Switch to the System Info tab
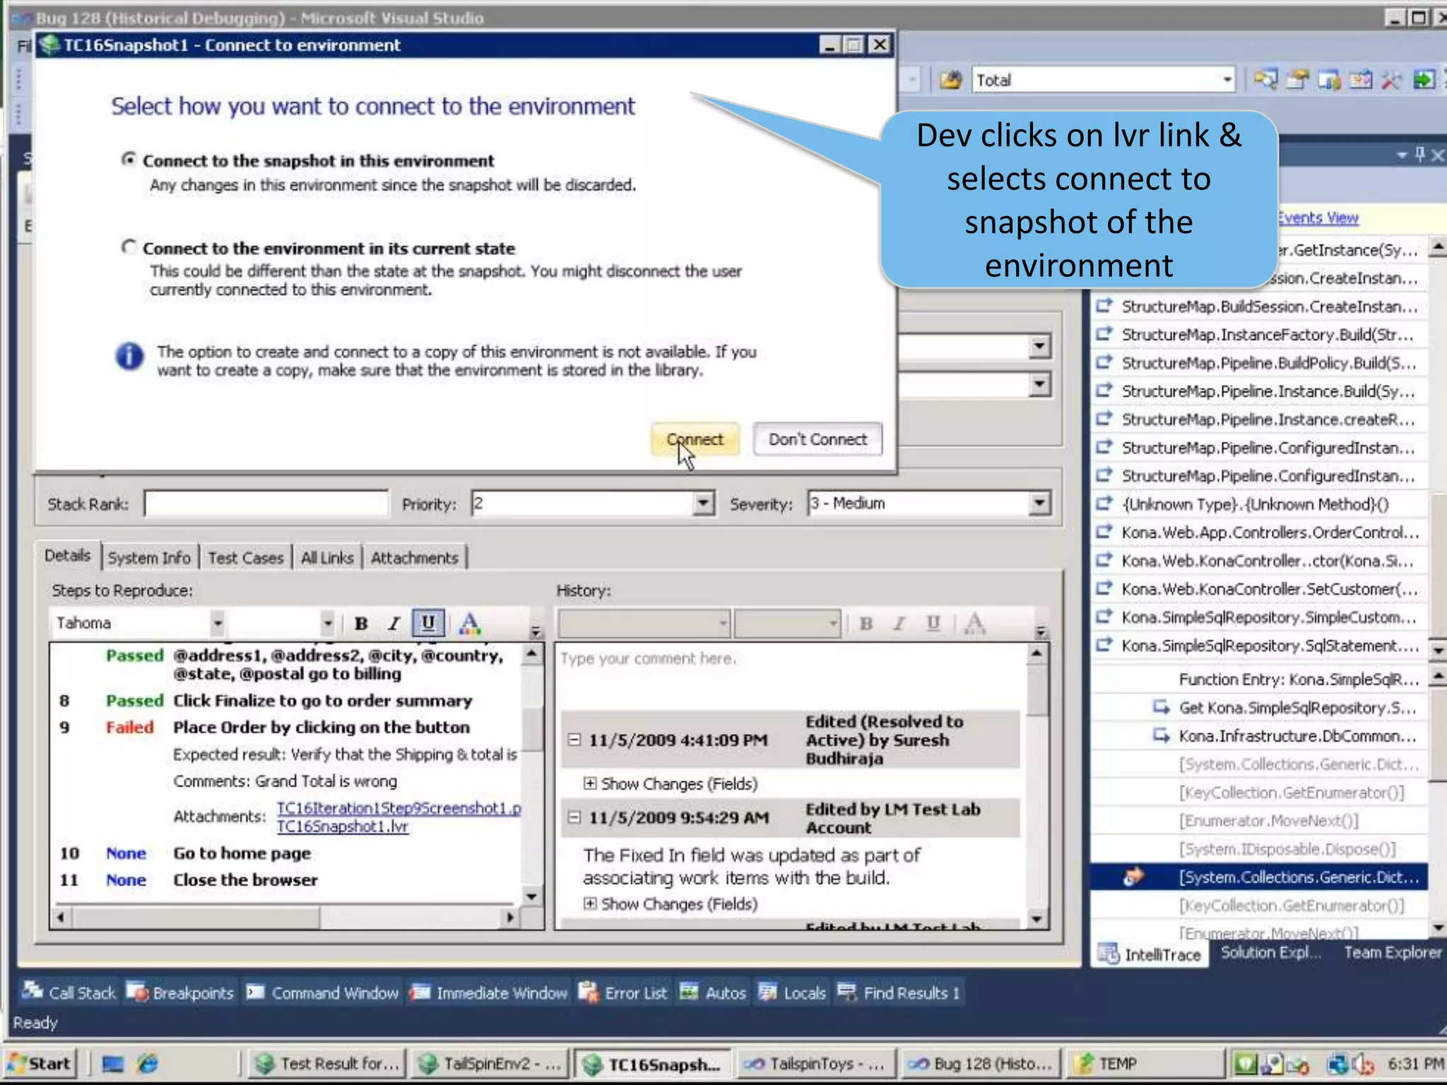Screen dimensions: 1447x1085 (149, 558)
